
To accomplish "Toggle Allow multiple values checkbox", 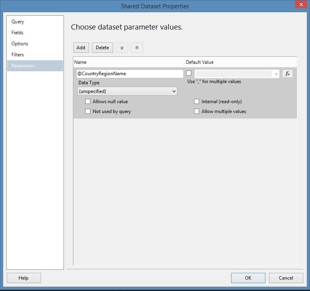I will click(x=197, y=111).
